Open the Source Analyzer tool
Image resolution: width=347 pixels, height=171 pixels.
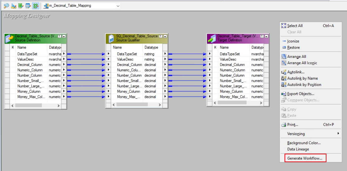(6, 6)
